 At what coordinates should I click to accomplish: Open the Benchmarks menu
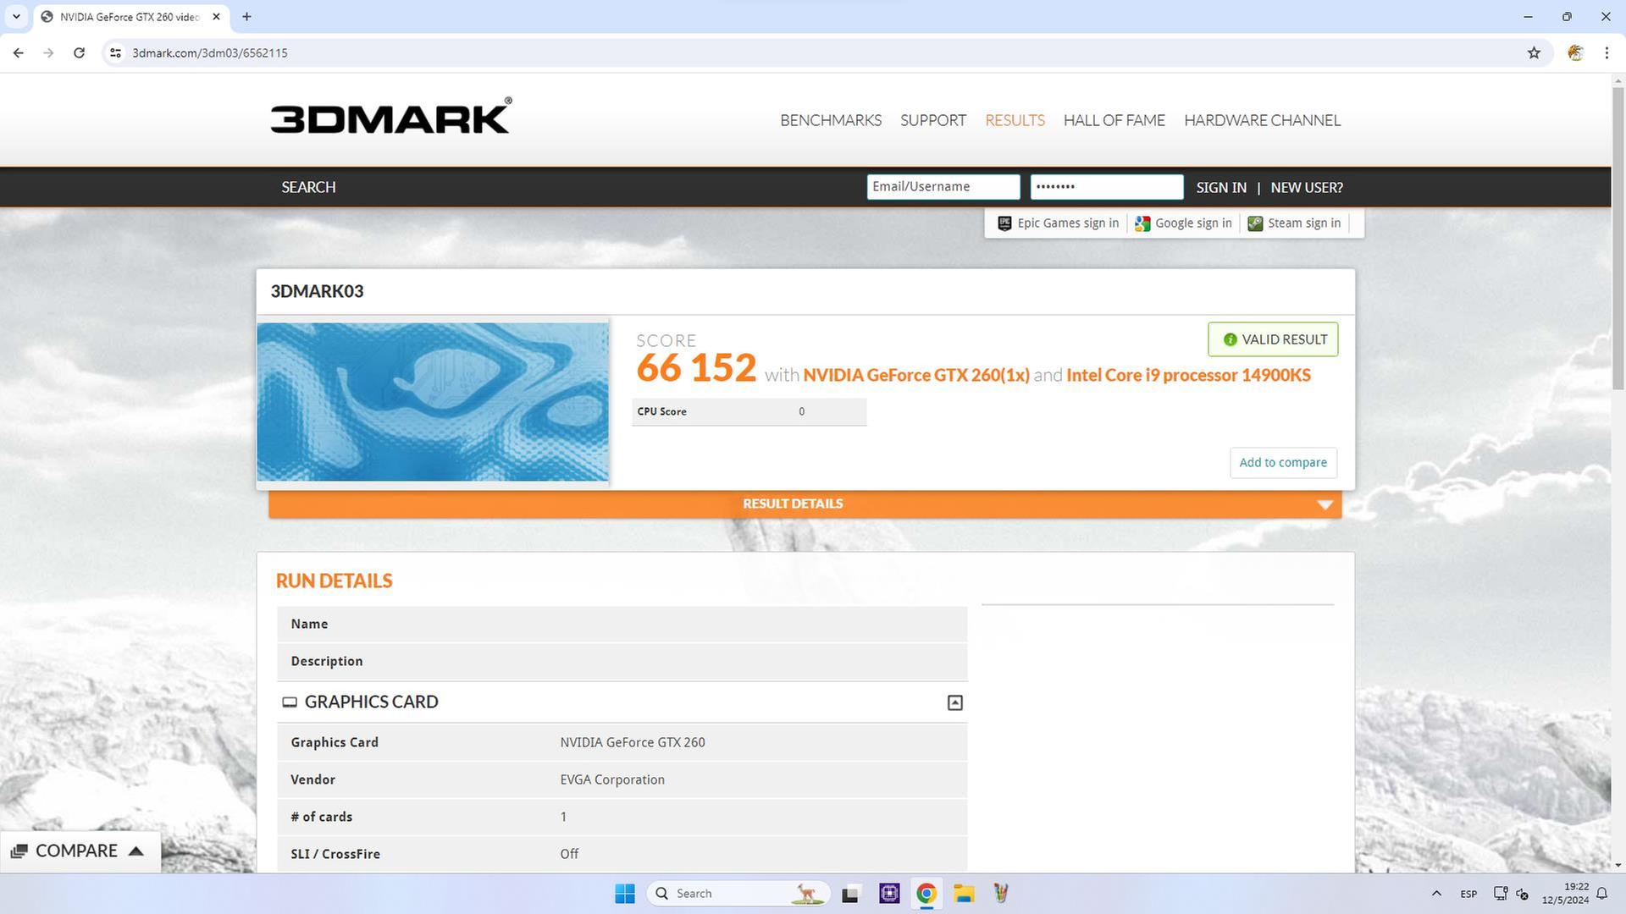[x=831, y=120]
